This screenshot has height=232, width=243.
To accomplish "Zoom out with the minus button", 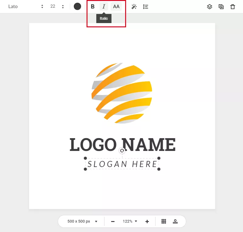I will pos(113,221).
